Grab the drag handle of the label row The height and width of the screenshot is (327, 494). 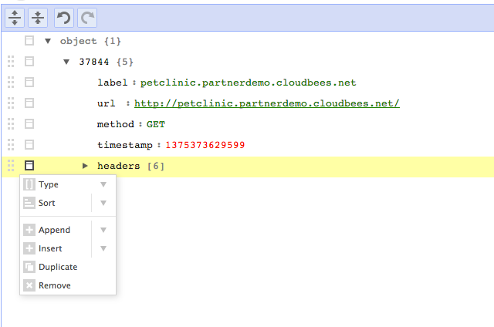pos(11,83)
